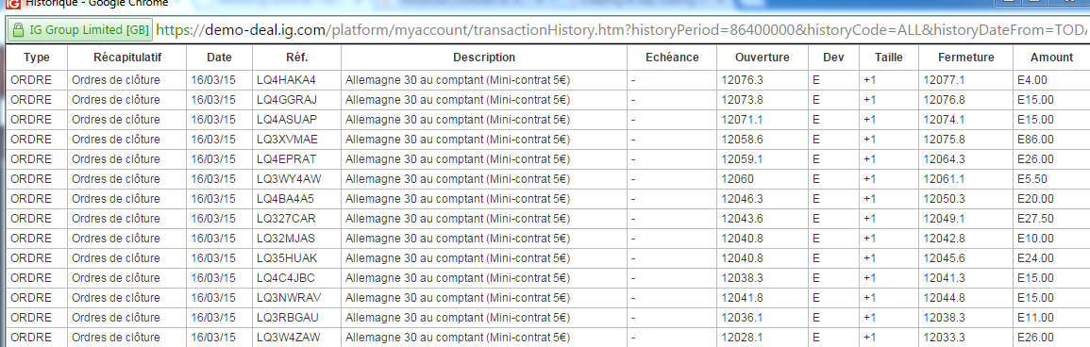Select reference cell LQ4HAKA4
Screen dimensions: 1090x347
point(296,80)
